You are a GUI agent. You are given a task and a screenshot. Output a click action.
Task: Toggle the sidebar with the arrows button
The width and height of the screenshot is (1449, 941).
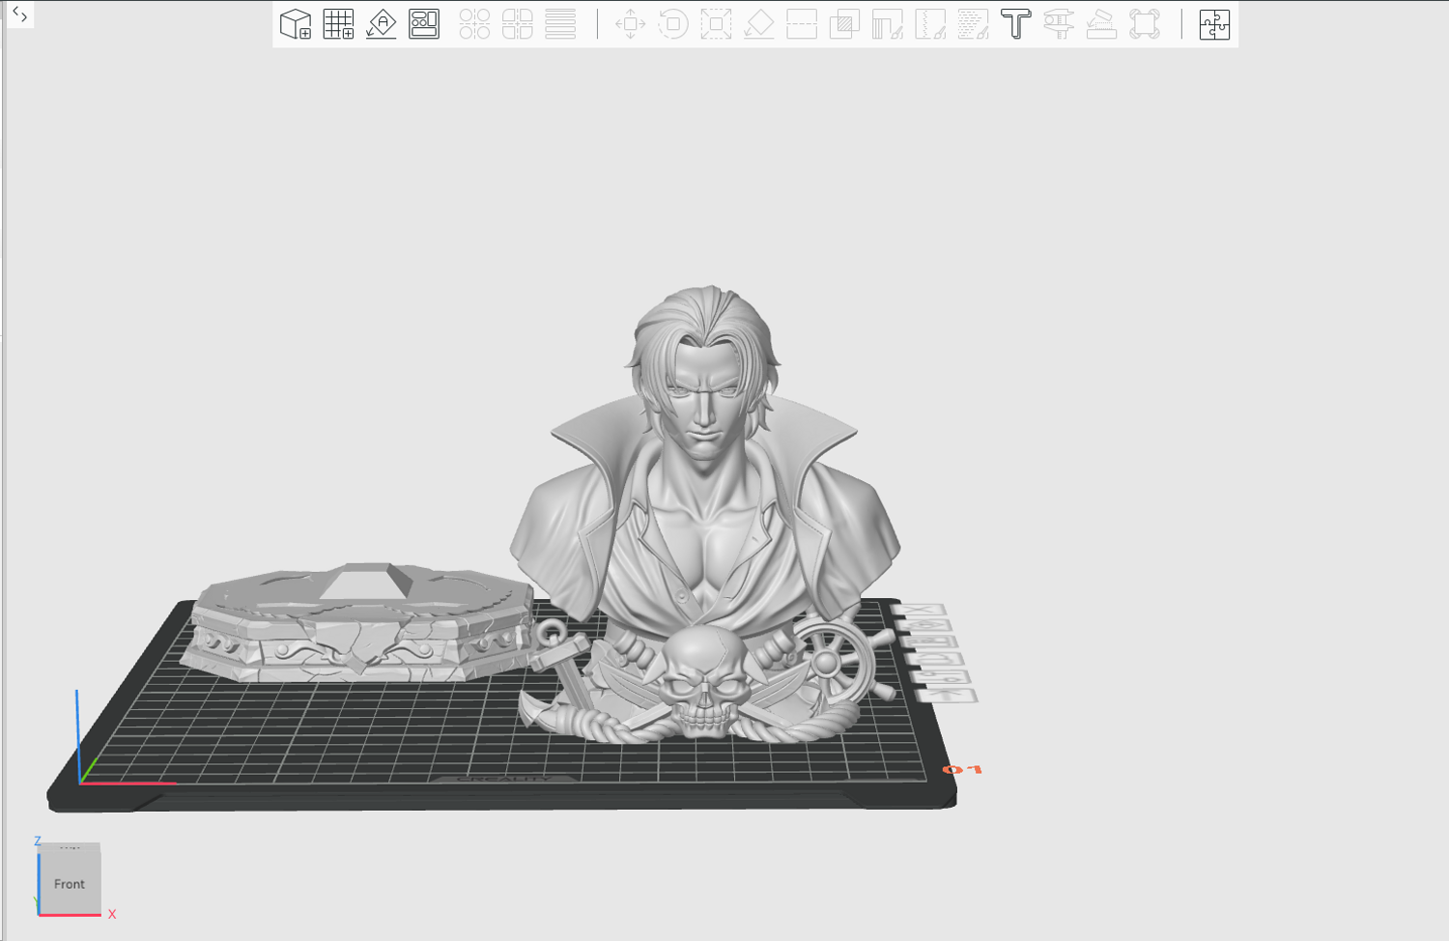point(19,14)
